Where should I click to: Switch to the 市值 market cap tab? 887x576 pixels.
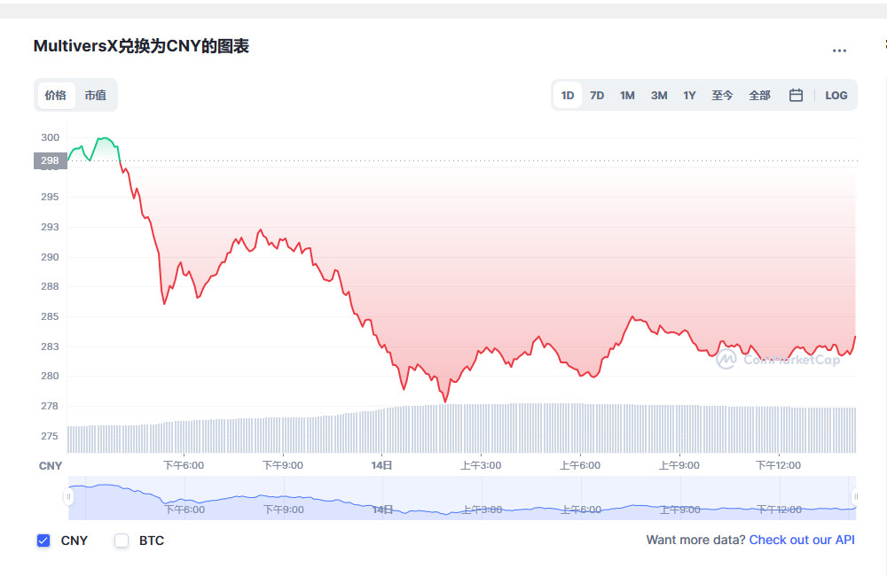(x=96, y=95)
